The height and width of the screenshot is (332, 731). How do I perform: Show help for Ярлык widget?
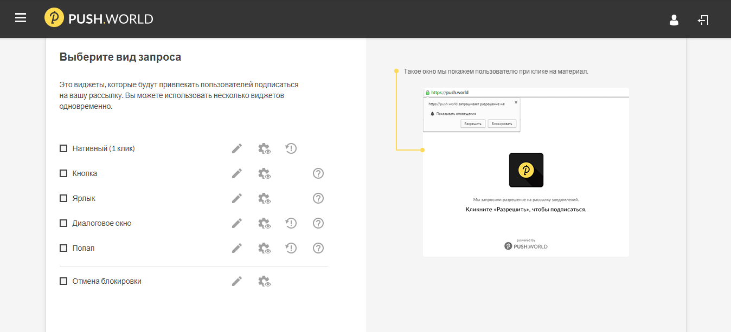coord(318,198)
